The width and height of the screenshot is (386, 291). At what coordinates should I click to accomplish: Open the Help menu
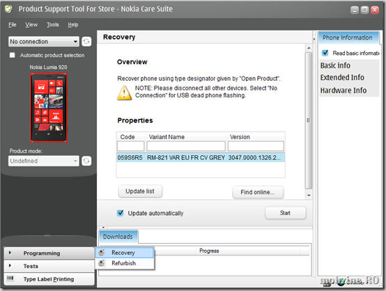[x=73, y=24]
